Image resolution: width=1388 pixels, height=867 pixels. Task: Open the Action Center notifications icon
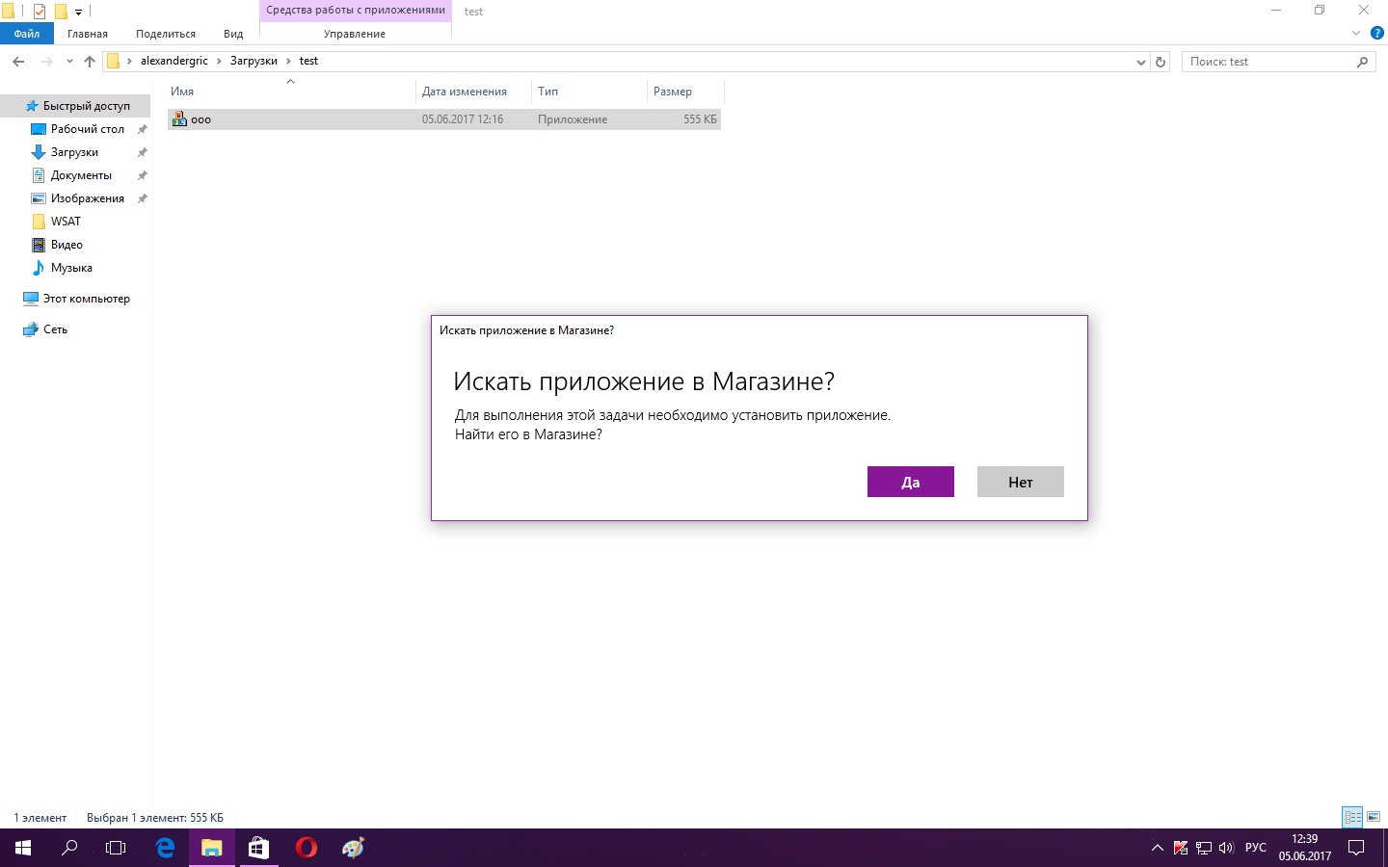pyautogui.click(x=1356, y=848)
